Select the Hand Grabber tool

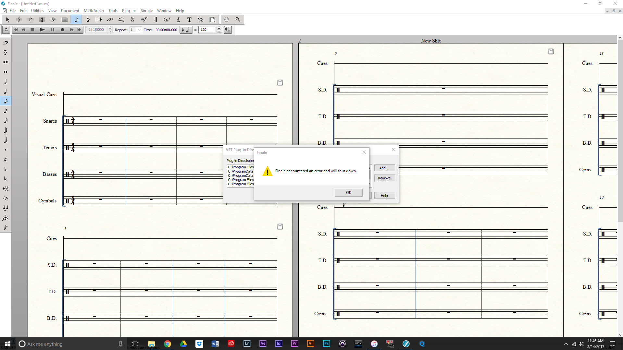pyautogui.click(x=226, y=20)
